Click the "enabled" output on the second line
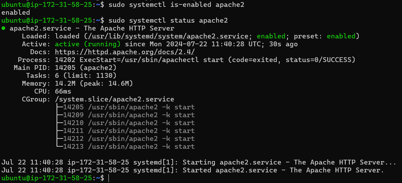 click(16, 13)
